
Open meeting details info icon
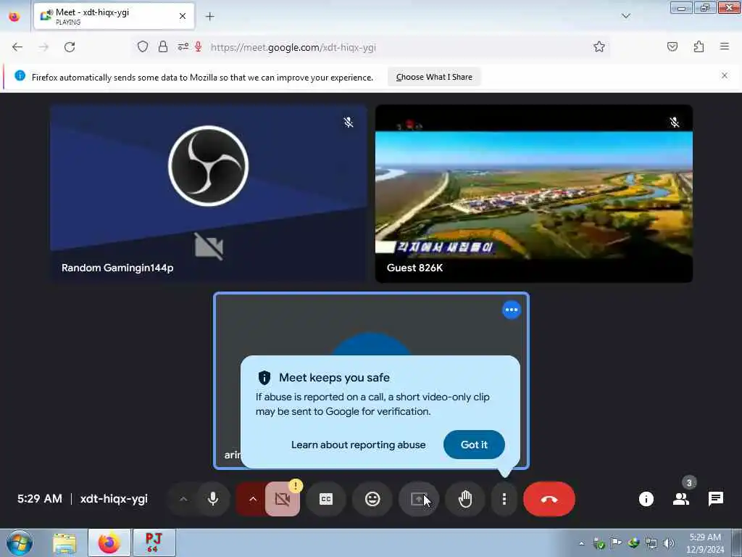(646, 499)
